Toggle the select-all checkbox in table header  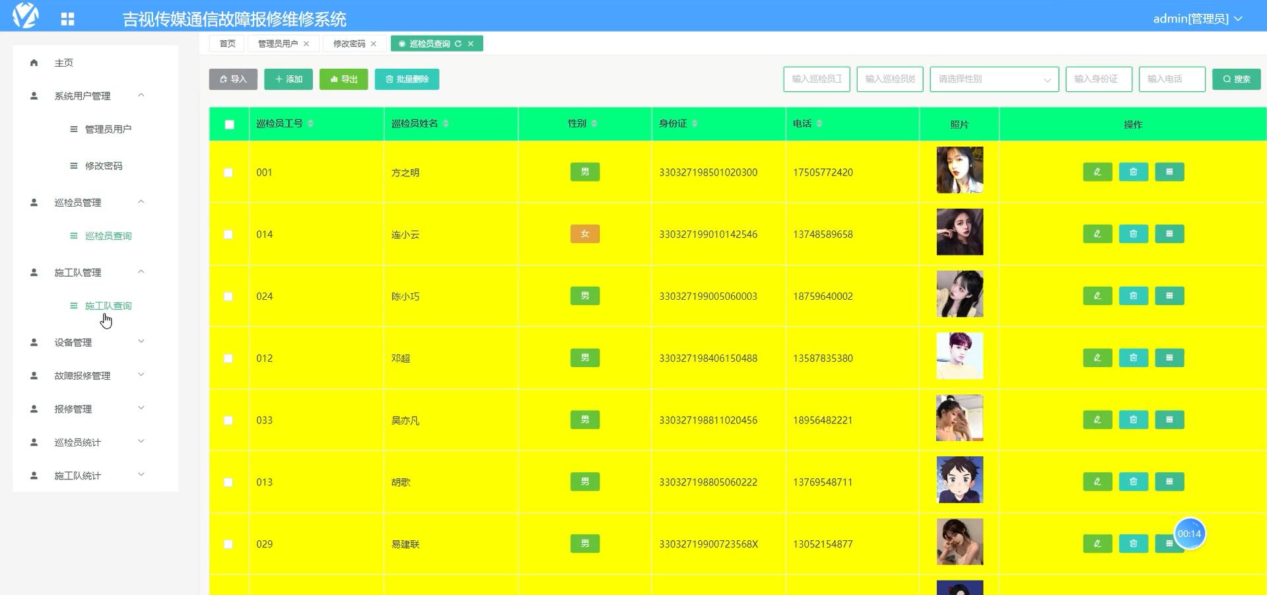click(229, 124)
